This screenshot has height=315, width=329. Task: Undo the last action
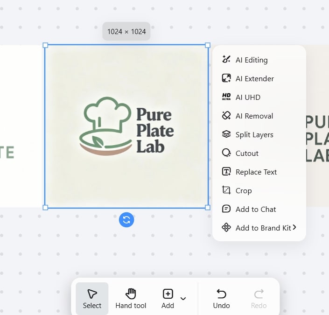pos(221,299)
